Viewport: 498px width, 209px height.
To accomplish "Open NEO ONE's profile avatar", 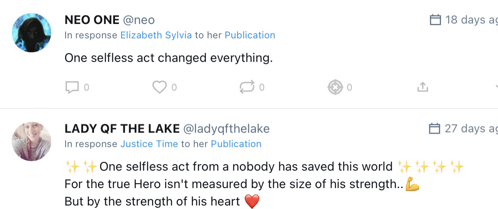I will (31, 33).
